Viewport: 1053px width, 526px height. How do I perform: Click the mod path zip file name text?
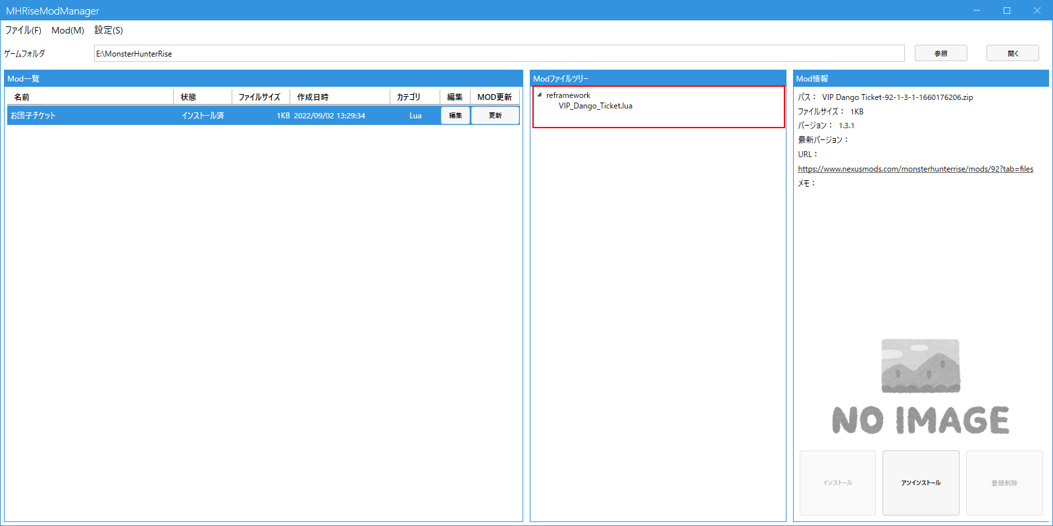[897, 97]
